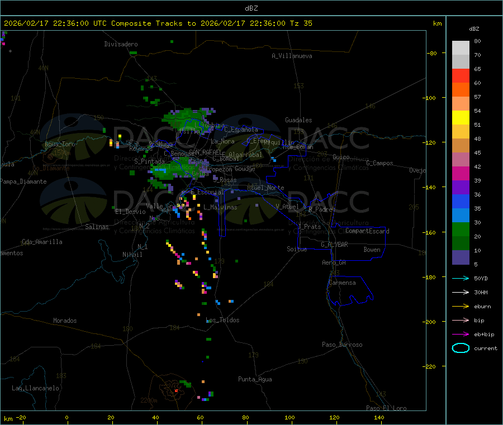This screenshot has width=503, height=425.
Task: Click the dark purple 5 dBZ swatch
Action: pos(461,257)
